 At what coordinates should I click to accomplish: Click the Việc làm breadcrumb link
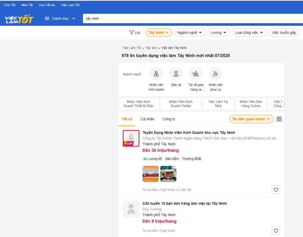point(151,48)
